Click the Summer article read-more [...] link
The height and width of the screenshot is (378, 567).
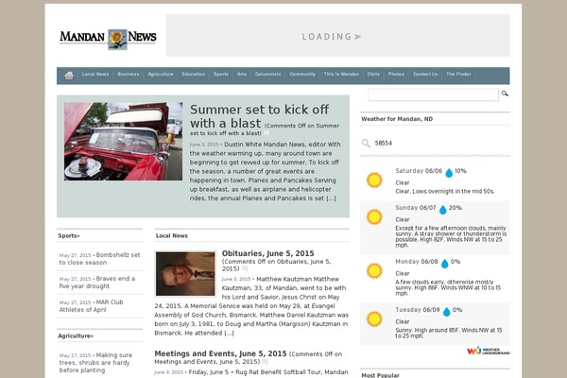click(x=332, y=198)
